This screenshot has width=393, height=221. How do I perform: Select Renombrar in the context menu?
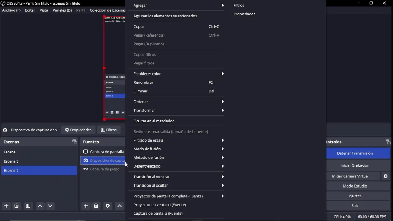coord(143,82)
